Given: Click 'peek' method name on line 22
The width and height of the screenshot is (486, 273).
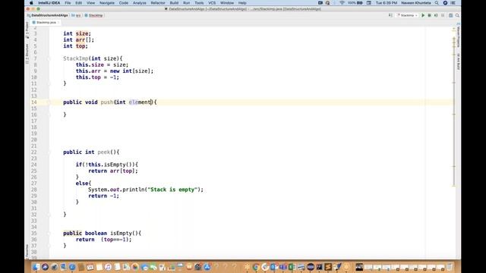Looking at the screenshot, I should (x=104, y=152).
